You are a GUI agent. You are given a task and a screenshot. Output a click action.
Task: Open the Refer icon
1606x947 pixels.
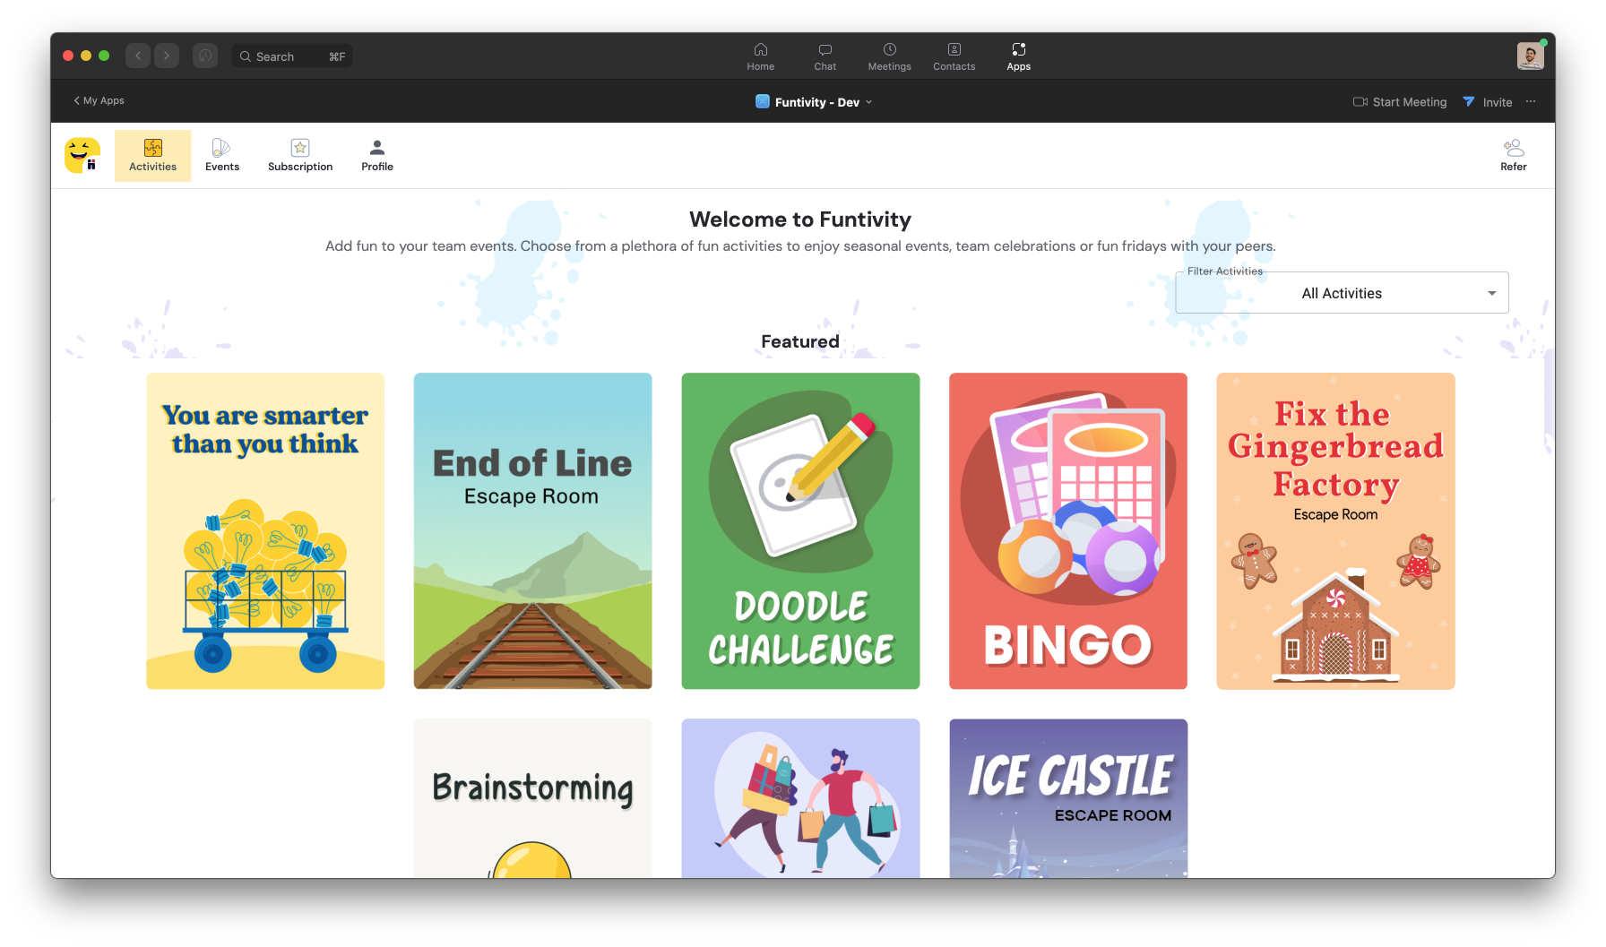point(1514,147)
